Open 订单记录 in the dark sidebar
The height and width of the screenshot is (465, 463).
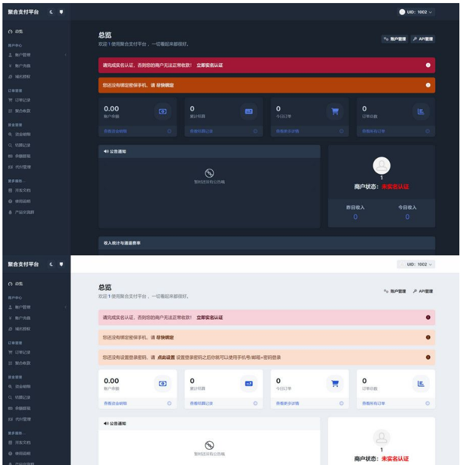[23, 100]
